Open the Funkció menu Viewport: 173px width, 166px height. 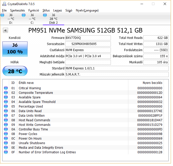click(x=34, y=10)
